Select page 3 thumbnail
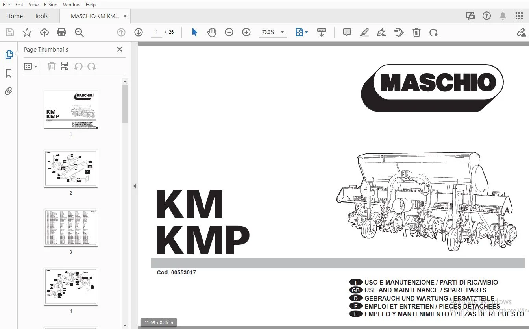 pos(71,227)
